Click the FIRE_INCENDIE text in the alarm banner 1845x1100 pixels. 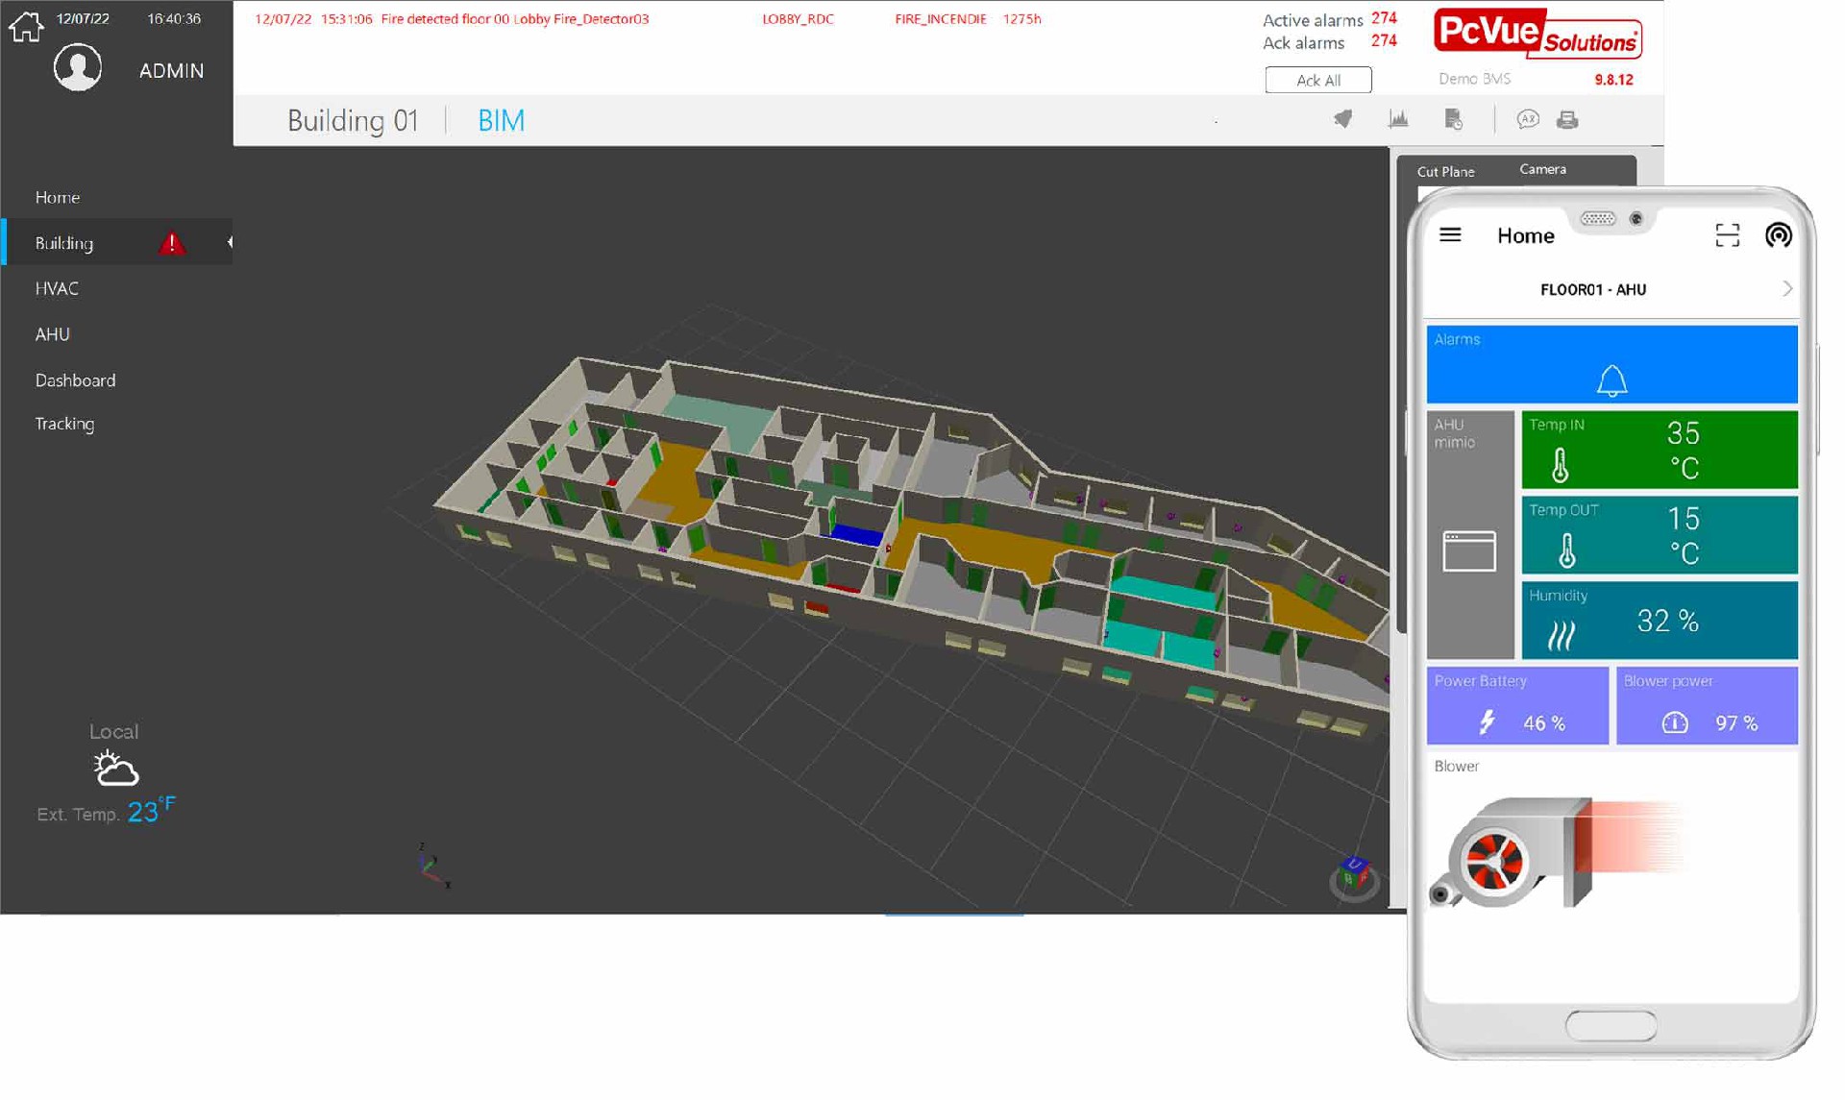point(940,18)
